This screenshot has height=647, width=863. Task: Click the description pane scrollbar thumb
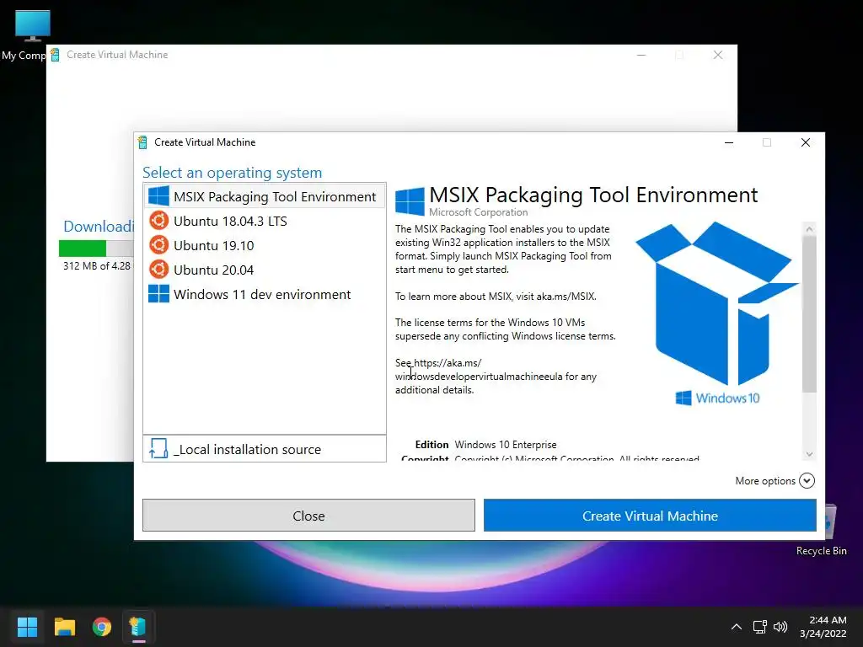[809, 314]
